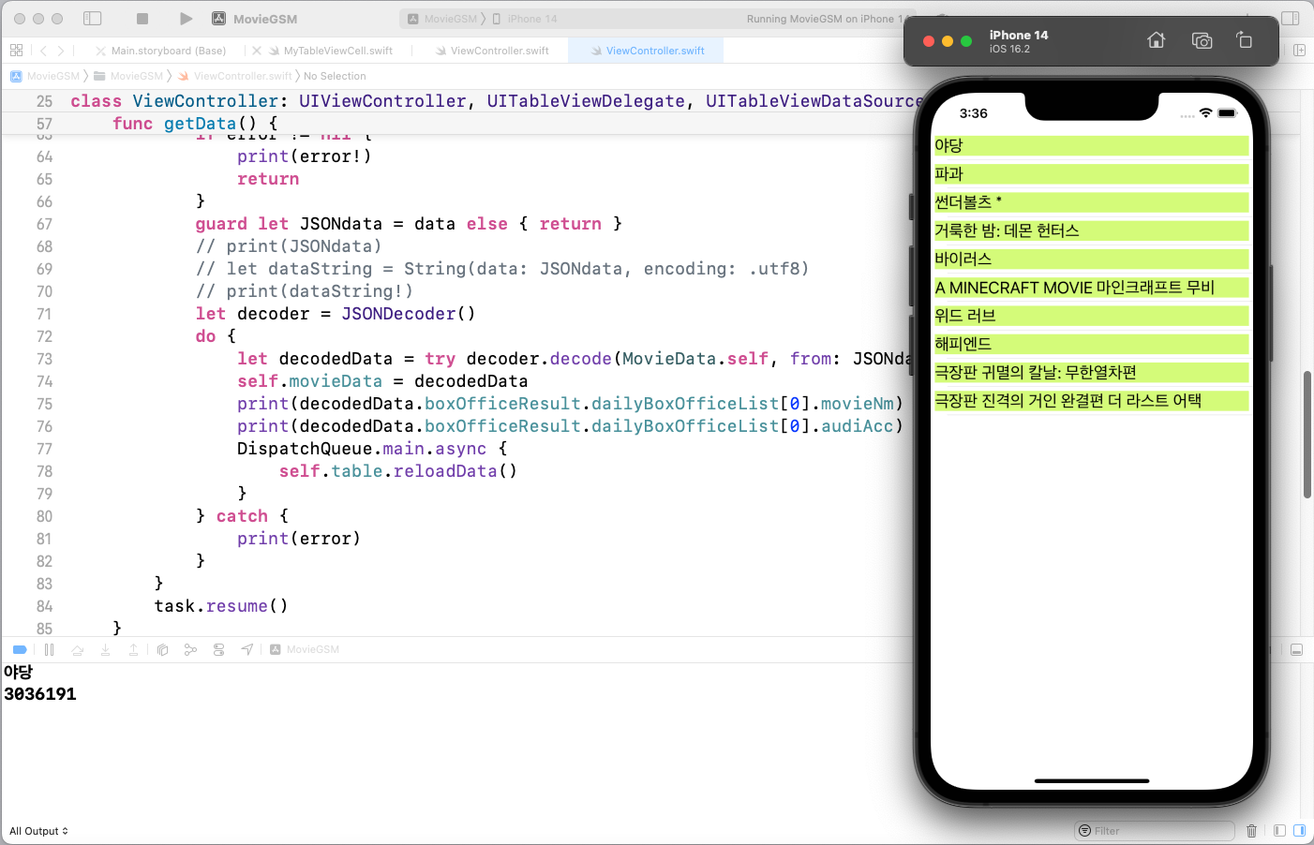Open MovieGSM folder in jump bar

(128, 76)
